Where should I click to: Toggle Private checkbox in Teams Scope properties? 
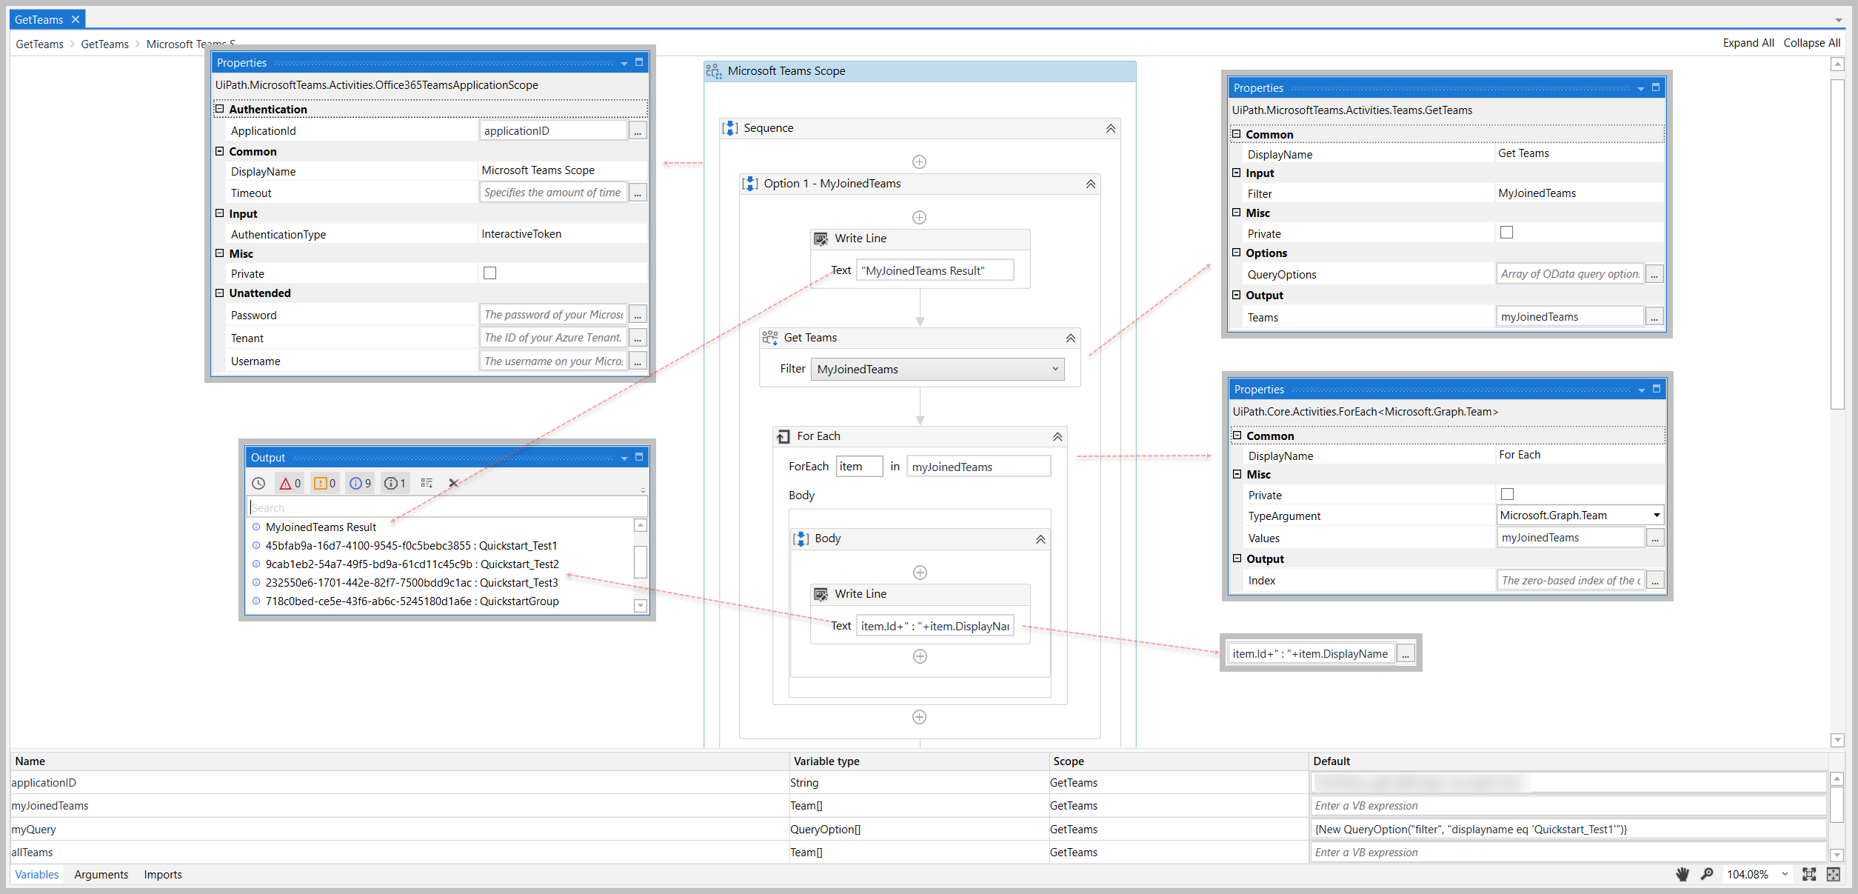pos(489,273)
